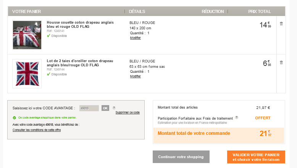The width and height of the screenshot is (297, 168).
Task: Click Modifier for the 140 x 200 cm item
Action: [136, 38]
